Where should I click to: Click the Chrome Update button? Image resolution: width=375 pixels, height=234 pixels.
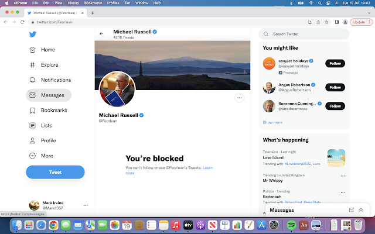(361, 22)
